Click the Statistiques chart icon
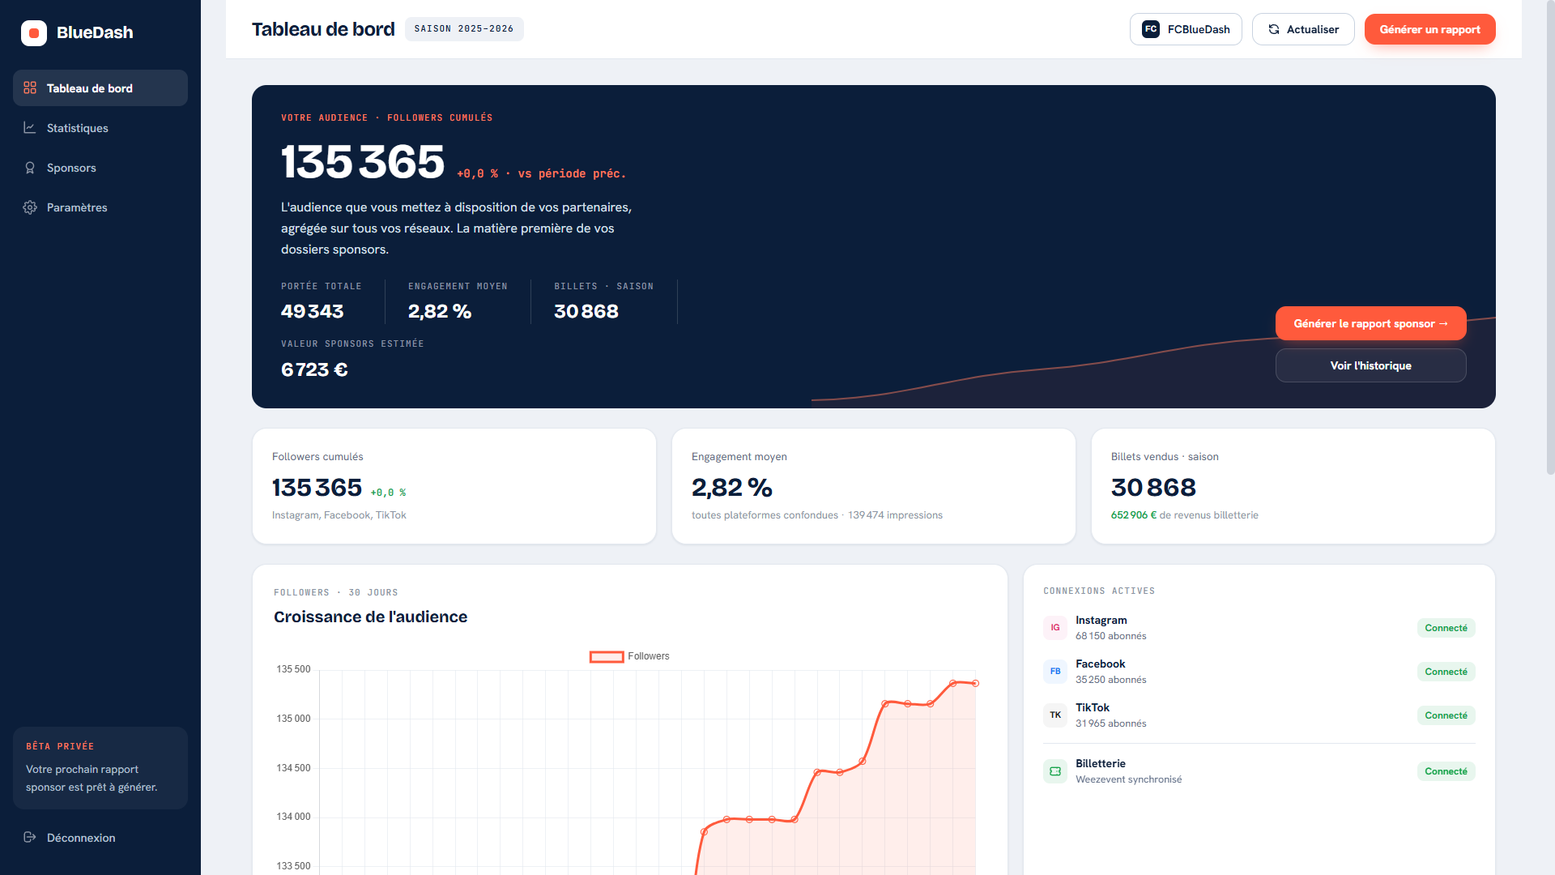This screenshot has width=1555, height=875. point(30,128)
